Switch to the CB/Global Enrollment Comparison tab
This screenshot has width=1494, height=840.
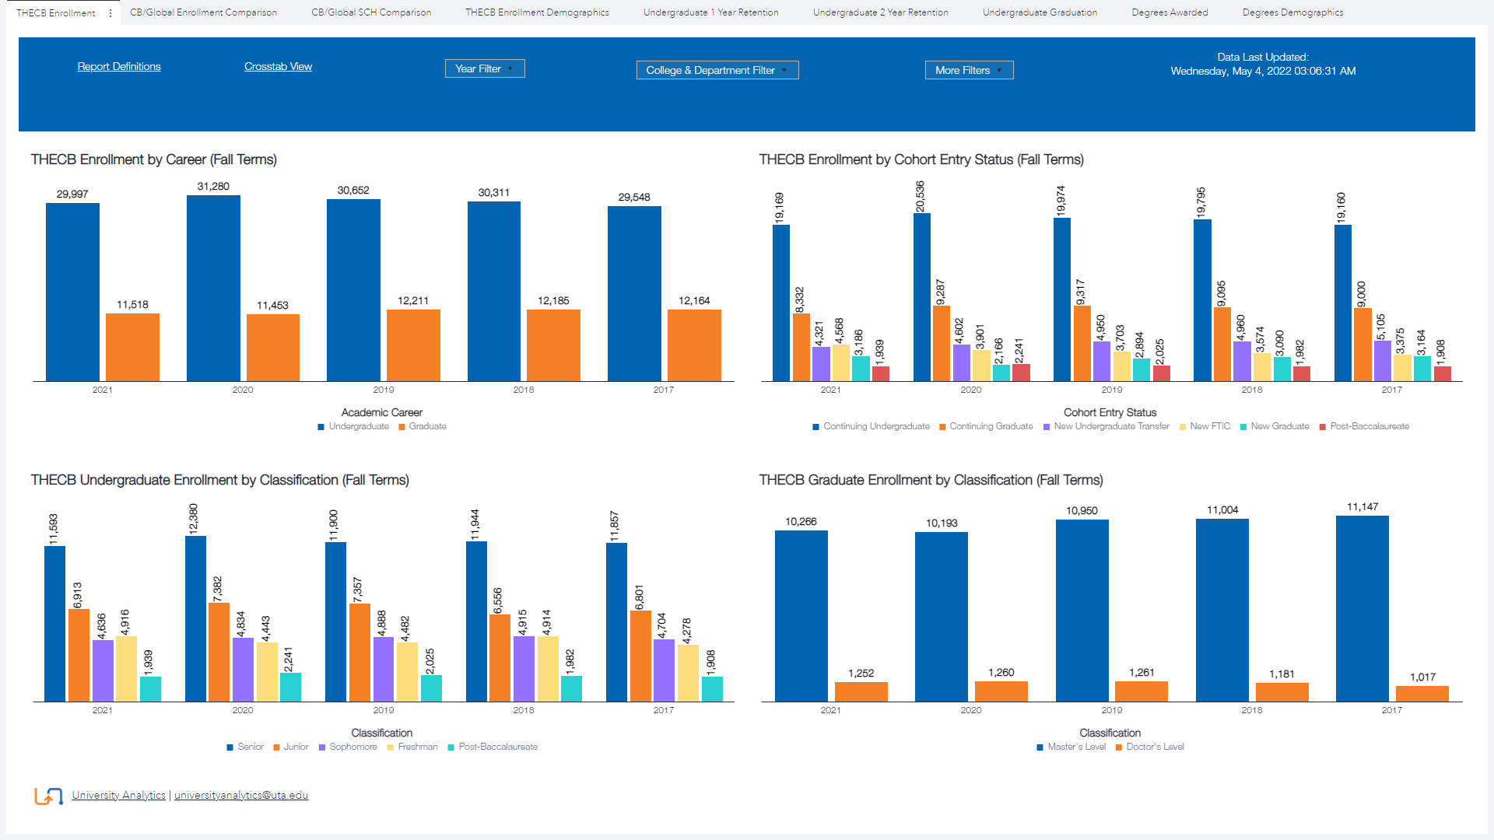[203, 12]
